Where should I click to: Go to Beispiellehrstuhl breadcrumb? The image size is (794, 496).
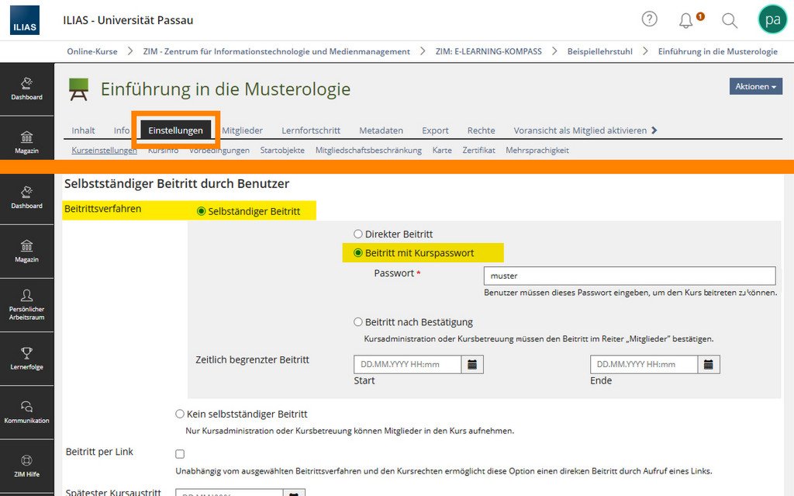coord(599,51)
